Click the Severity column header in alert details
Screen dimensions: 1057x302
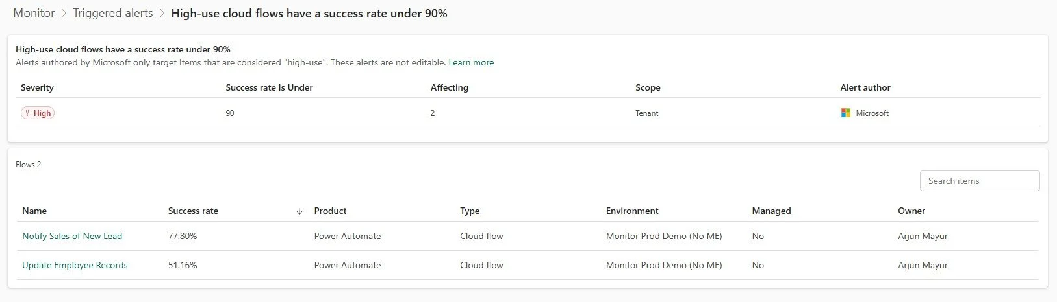tap(37, 87)
